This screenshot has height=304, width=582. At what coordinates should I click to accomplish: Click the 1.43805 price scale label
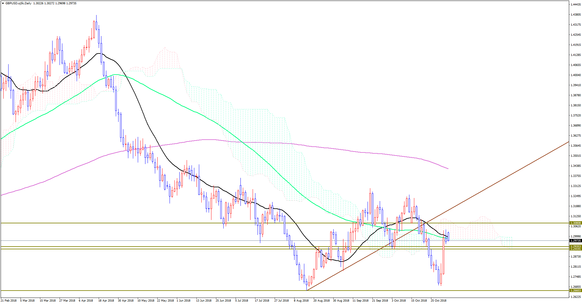click(576, 14)
